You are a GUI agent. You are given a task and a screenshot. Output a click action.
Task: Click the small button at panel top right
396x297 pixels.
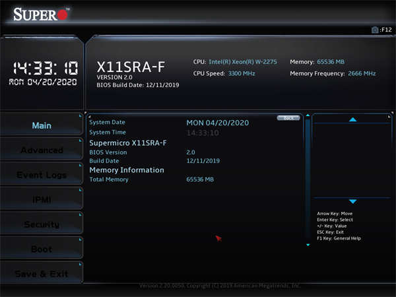tap(288, 118)
